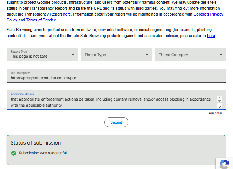Open the Report Type dropdown
This screenshot has width=233, height=169.
[42, 54]
